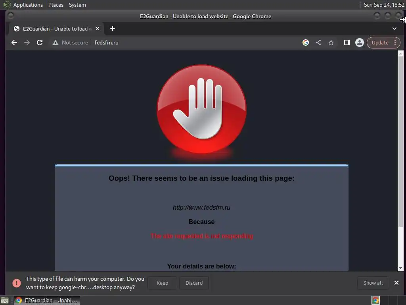
Task: Discard the dangerous download
Action: tap(194, 283)
